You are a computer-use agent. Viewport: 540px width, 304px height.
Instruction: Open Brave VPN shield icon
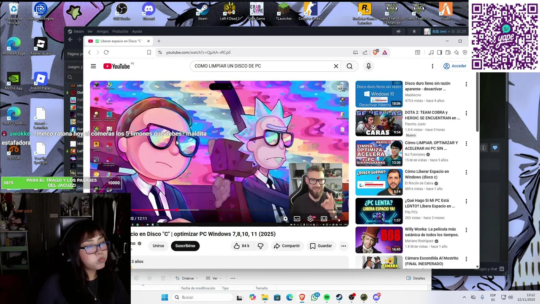click(465, 52)
